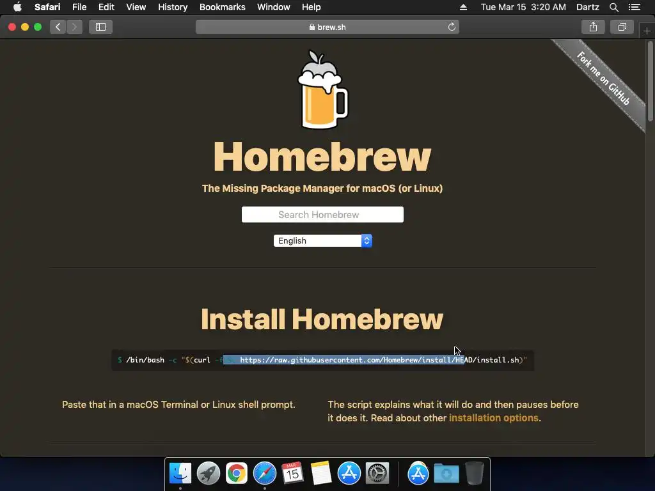Open Calendar from the Dock
The image size is (655, 491).
(x=292, y=473)
